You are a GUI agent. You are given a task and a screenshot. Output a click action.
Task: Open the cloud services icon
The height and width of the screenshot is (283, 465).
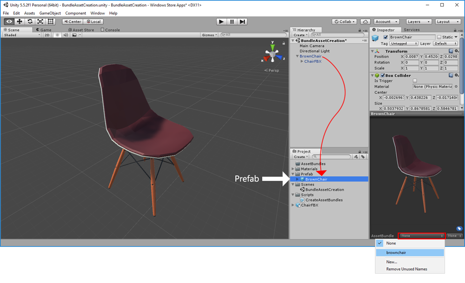coord(365,22)
